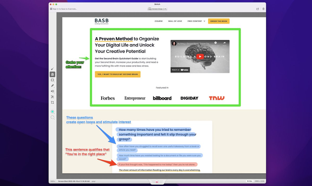
Task: Click the ORDER THE BOOK button
Action: click(219, 21)
